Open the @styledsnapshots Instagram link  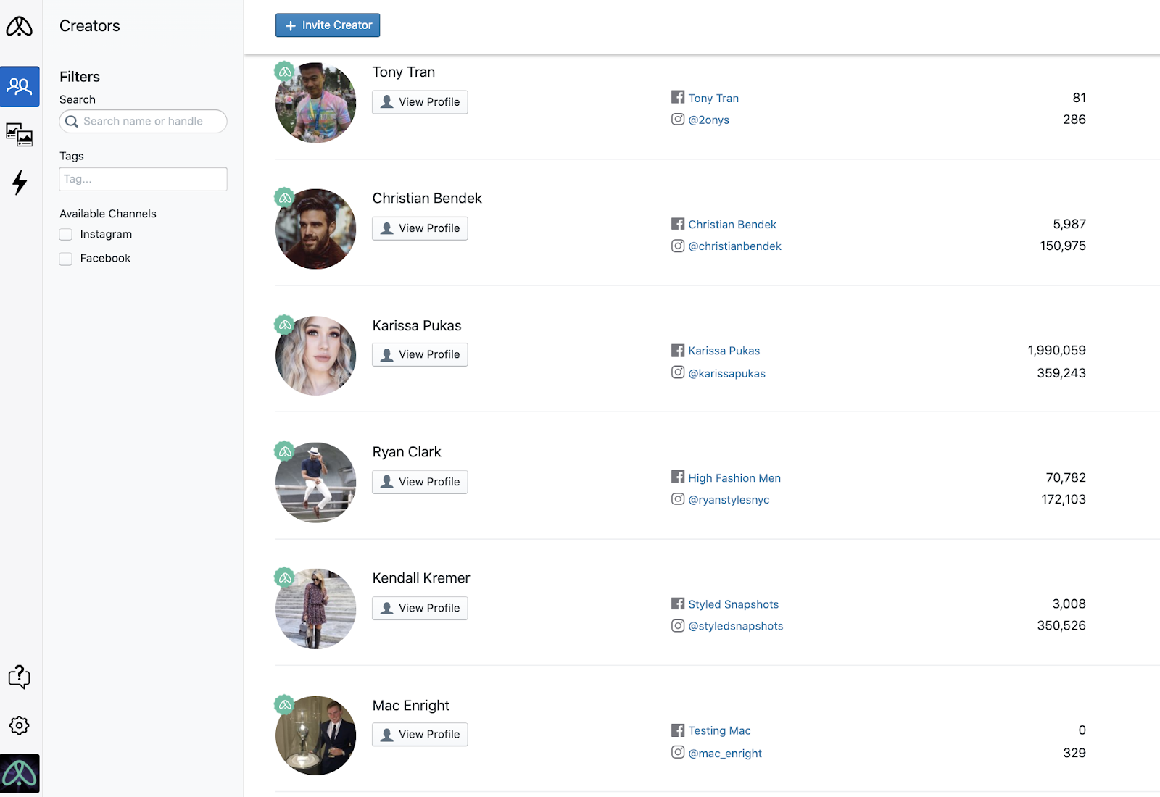coord(735,626)
